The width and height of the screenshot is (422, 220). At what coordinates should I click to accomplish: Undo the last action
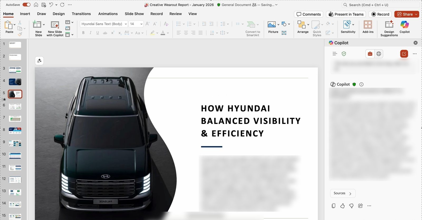[x=51, y=5]
